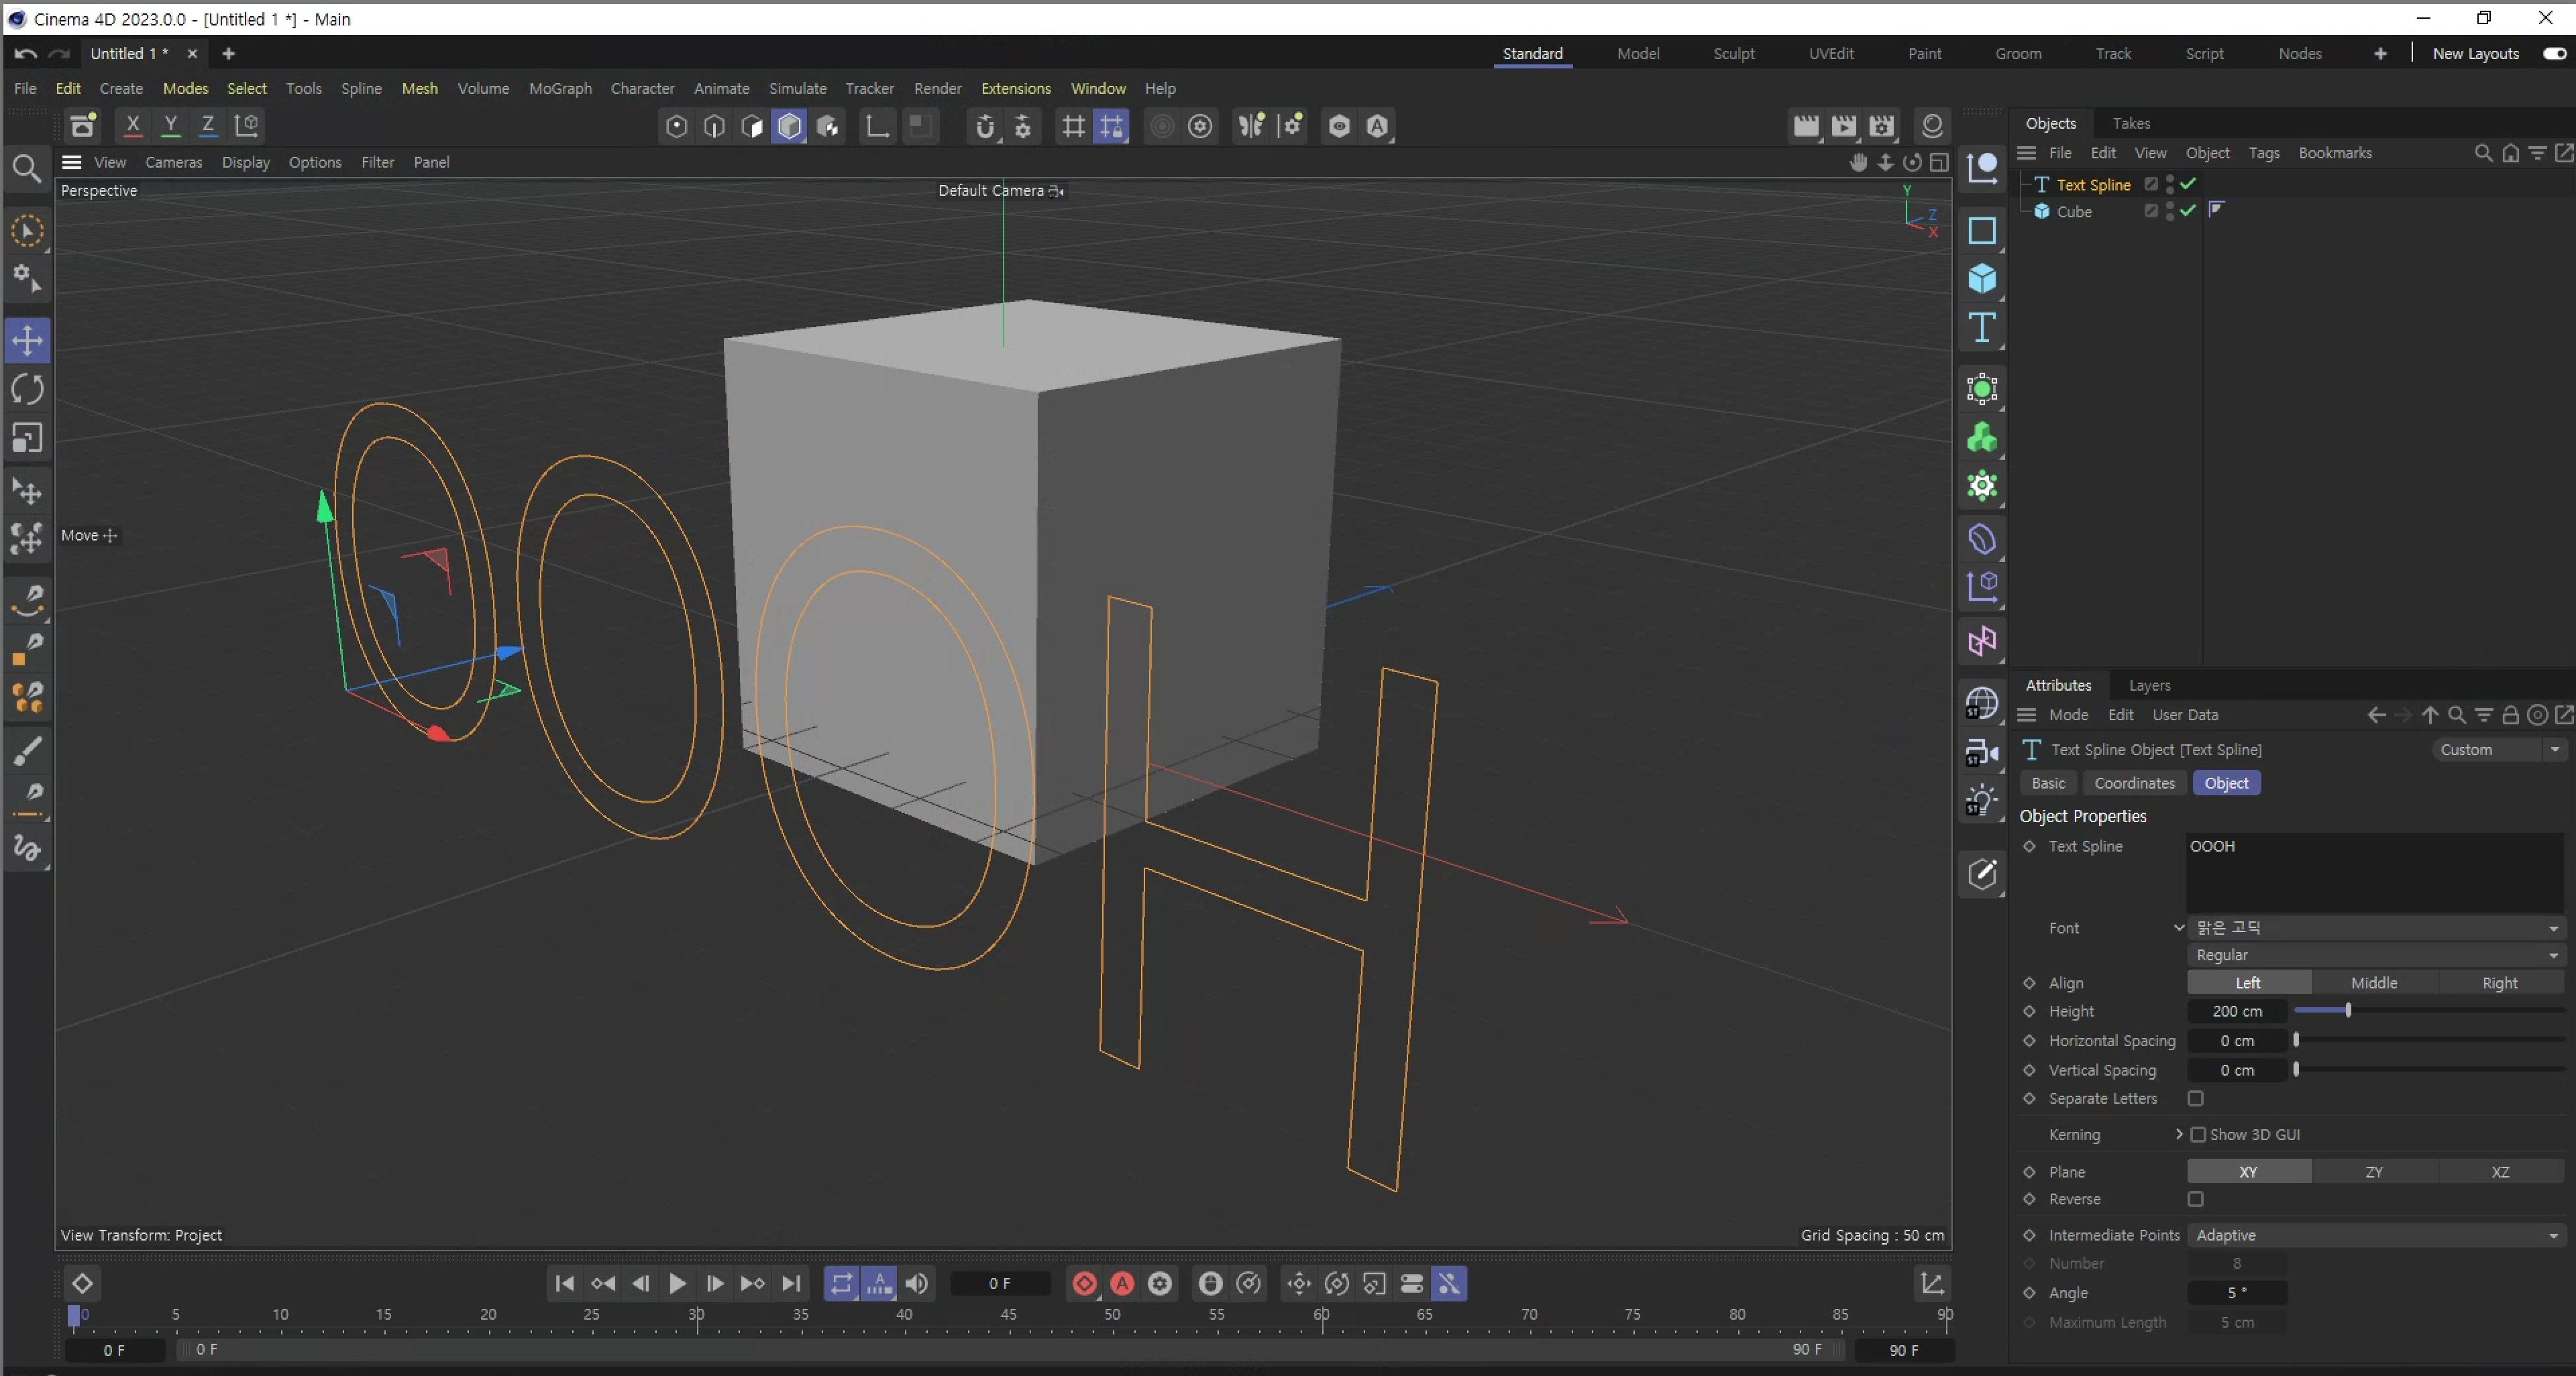
Task: Click the Text spline tool icon
Action: coord(1981,328)
